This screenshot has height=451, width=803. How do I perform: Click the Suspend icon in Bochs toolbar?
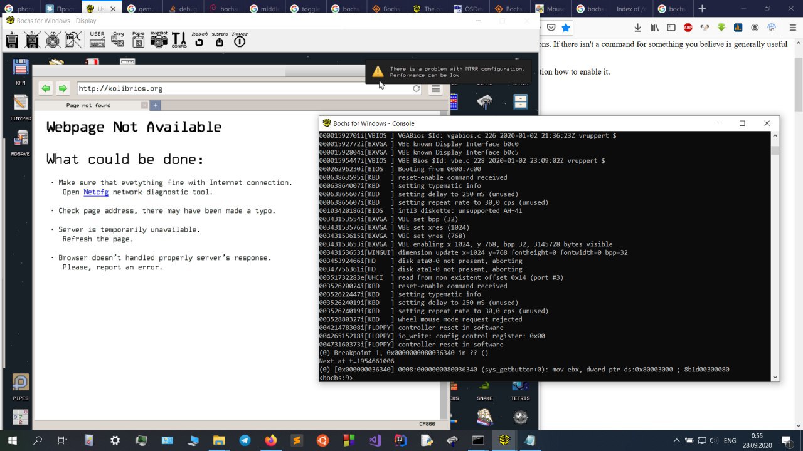[220, 39]
